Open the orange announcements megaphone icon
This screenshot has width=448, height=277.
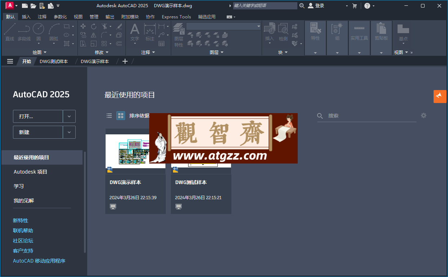point(440,96)
